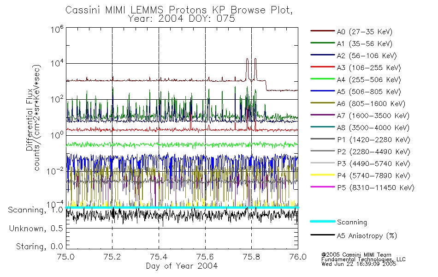This screenshot has height=277, width=438.
Task: Click the x-axis tick label 75.6
Action: click(x=205, y=257)
